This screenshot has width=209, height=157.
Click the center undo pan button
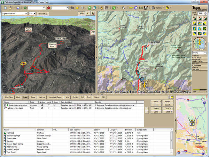(x=200, y=29)
